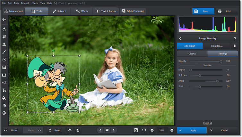Select the sun-shaped light tool icon
The image size is (242, 137).
[x=4, y=83]
